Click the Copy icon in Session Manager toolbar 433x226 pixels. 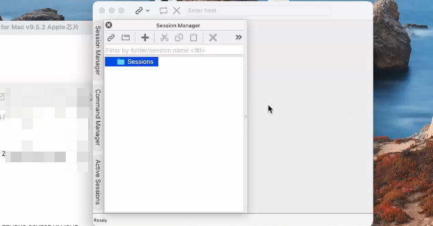179,37
